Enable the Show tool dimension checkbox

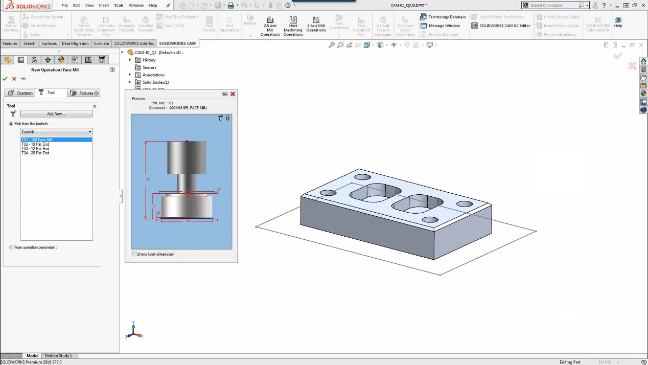click(134, 254)
